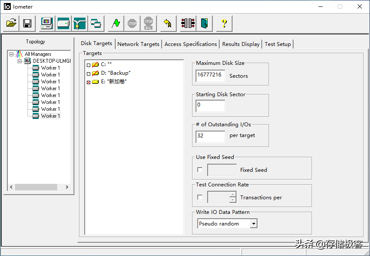
Task: Open the Access Specifications tab
Action: click(x=191, y=44)
